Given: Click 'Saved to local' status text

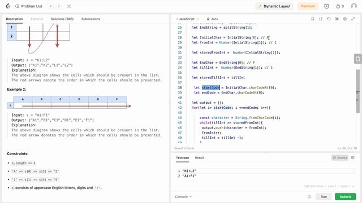Looking at the screenshot, I should (x=184, y=148).
